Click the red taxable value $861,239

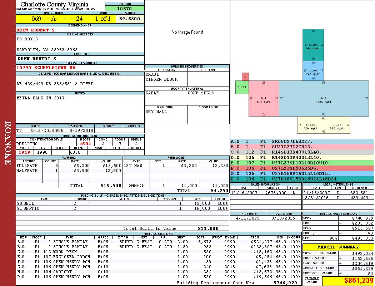tap(358, 280)
